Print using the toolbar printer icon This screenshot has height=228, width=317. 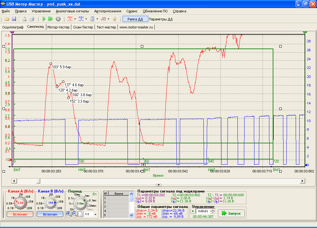point(32,19)
